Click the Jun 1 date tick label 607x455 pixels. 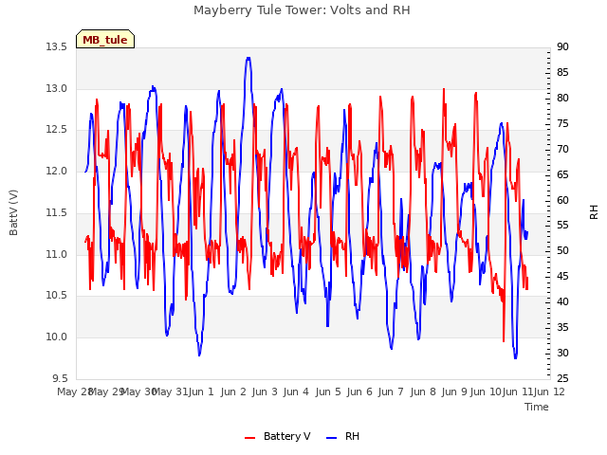(201, 391)
